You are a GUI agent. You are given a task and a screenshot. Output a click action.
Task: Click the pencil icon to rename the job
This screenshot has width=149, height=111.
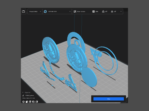tap(23, 96)
